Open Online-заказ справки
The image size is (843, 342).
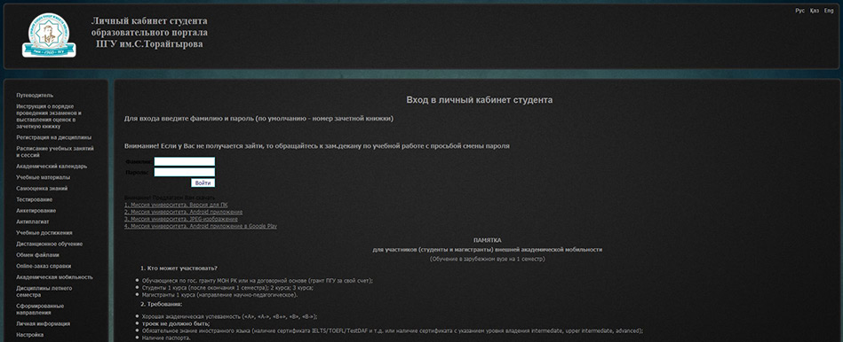point(44,267)
